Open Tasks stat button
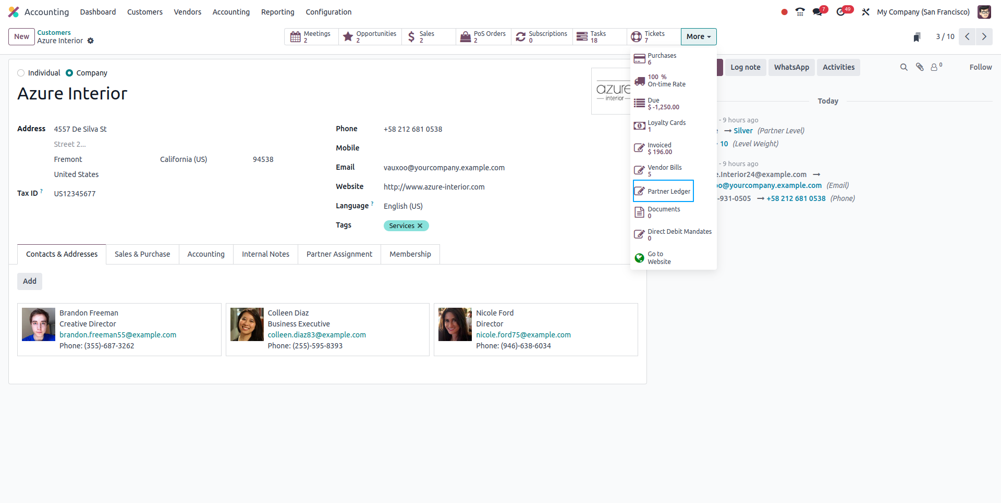The image size is (1001, 503). click(x=600, y=36)
